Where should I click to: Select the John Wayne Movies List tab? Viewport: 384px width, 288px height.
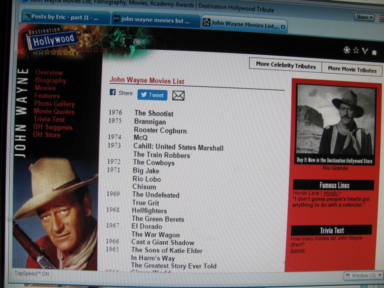[x=244, y=25]
